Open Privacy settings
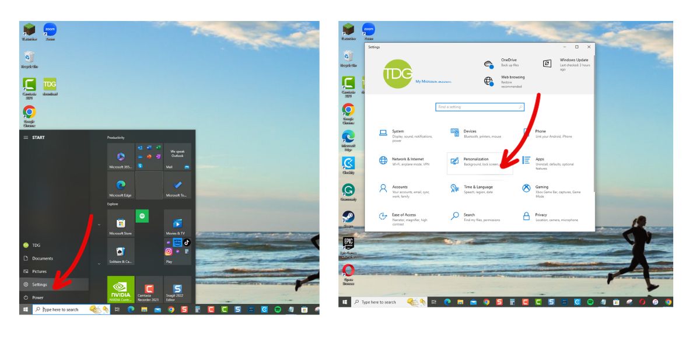Viewport: 700px width, 350px height. 541,216
